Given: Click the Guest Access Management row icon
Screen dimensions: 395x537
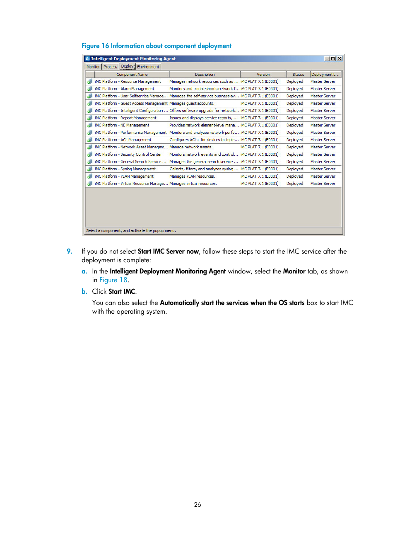Looking at the screenshot, I should click(90, 104).
